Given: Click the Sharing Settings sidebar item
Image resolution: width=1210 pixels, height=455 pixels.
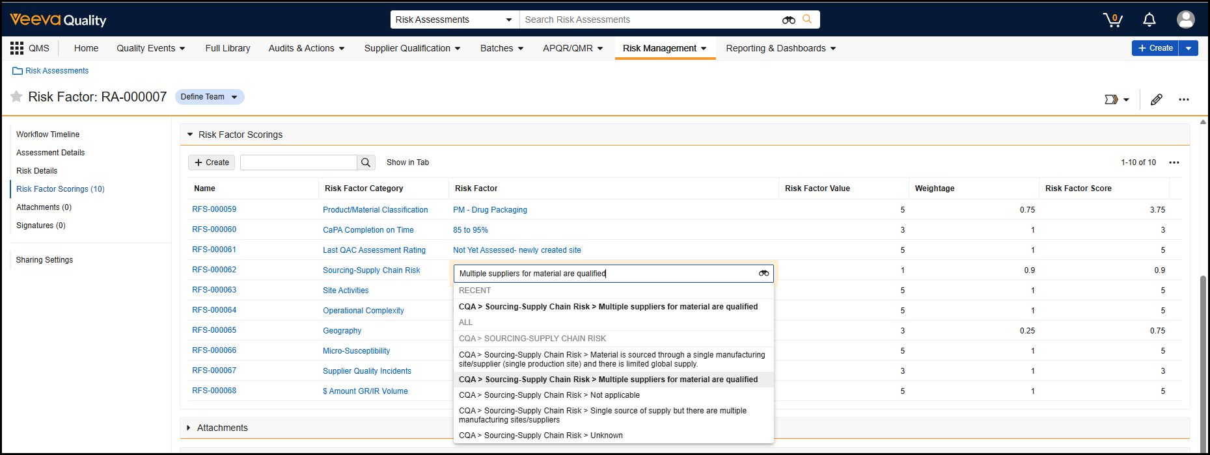Looking at the screenshot, I should [x=44, y=260].
